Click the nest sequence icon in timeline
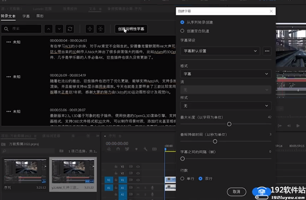The image size is (306, 200). pyautogui.click(x=109, y=149)
